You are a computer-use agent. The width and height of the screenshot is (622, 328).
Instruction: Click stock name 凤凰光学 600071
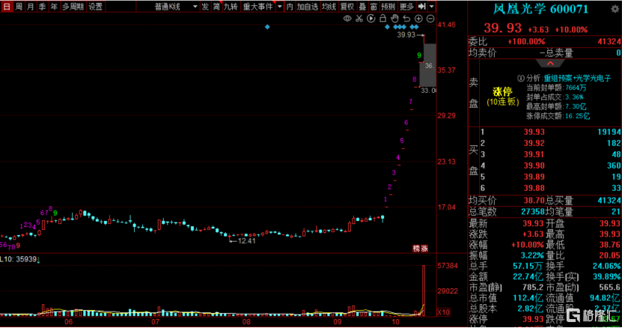pyautogui.click(x=540, y=9)
